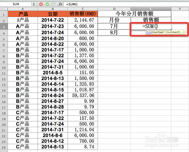The width and height of the screenshot is (189, 152).
Task: Select the date cell 2014-8-28
Action: [53, 107]
